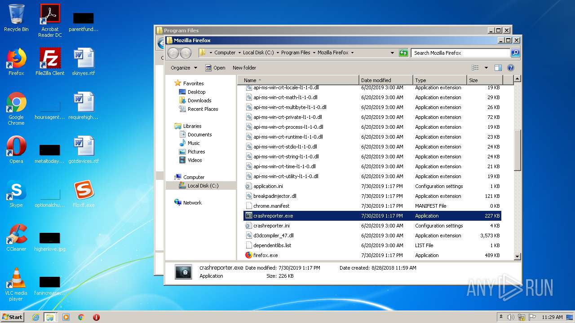Viewport: 575px width, 323px height.
Task: Select application.ini file
Action: pyautogui.click(x=372, y=186)
